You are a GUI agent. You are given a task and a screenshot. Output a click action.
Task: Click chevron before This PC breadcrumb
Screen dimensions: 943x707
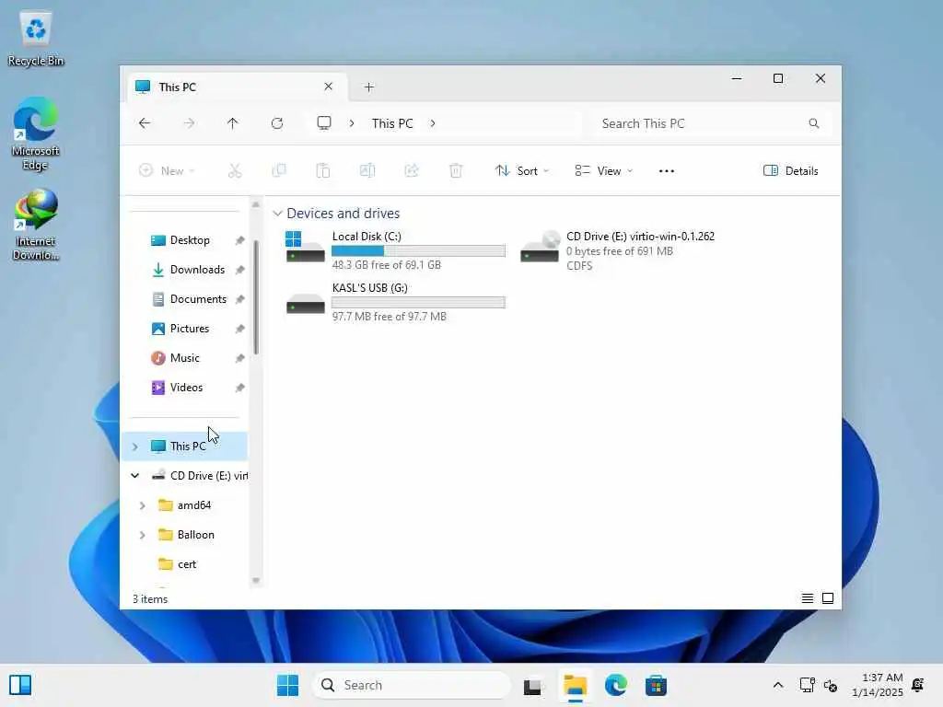(351, 123)
